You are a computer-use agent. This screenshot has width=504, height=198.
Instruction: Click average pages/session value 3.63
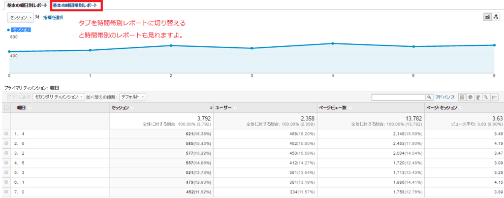click(497, 119)
